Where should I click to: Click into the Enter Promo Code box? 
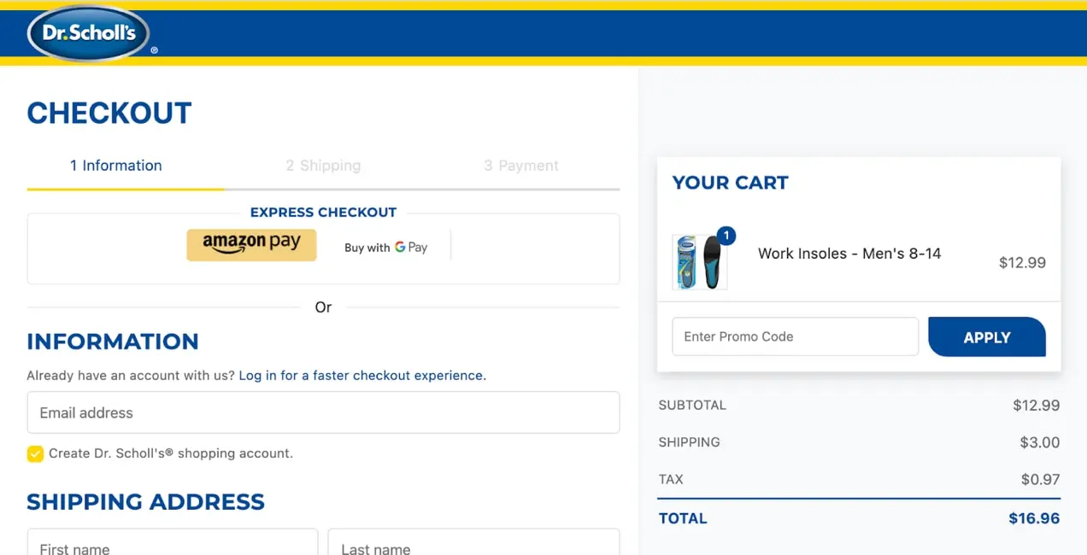tap(795, 336)
